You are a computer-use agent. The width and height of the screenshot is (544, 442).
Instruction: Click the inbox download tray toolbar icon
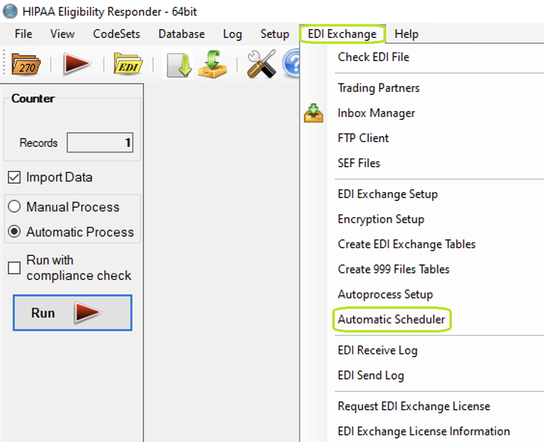[213, 64]
